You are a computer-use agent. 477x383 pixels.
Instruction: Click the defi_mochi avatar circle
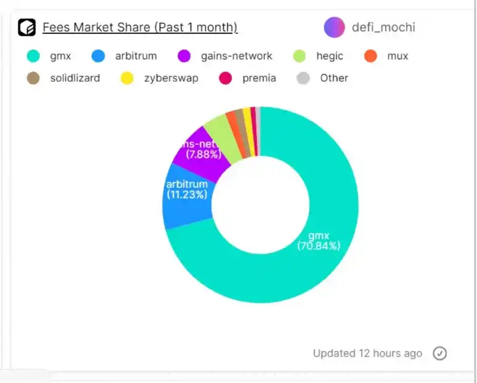click(x=334, y=27)
